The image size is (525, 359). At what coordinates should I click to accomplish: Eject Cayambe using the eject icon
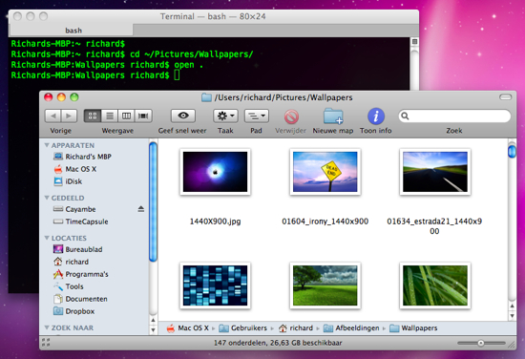[141, 209]
